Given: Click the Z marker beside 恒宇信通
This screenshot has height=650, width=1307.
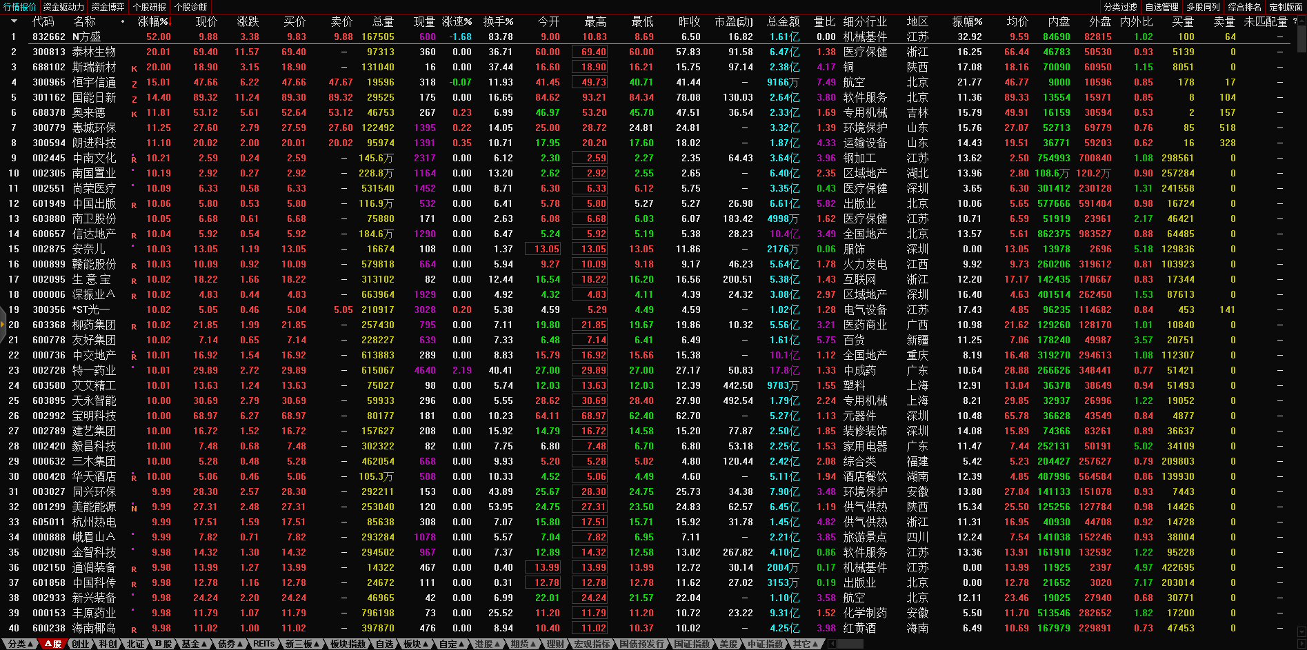Looking at the screenshot, I should pos(134,83).
